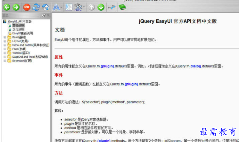Stop loading with the red STOP icon
The height and width of the screenshot is (142, 239).
(27, 7)
